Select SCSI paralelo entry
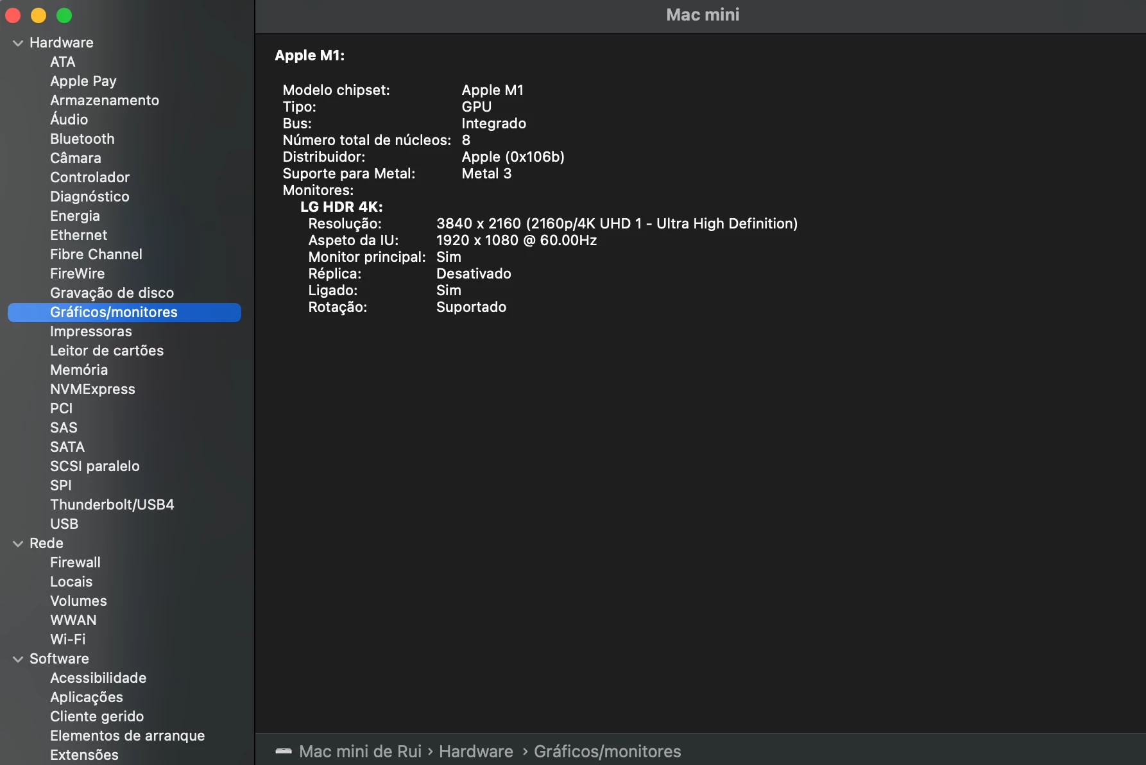1146x765 pixels. (95, 467)
